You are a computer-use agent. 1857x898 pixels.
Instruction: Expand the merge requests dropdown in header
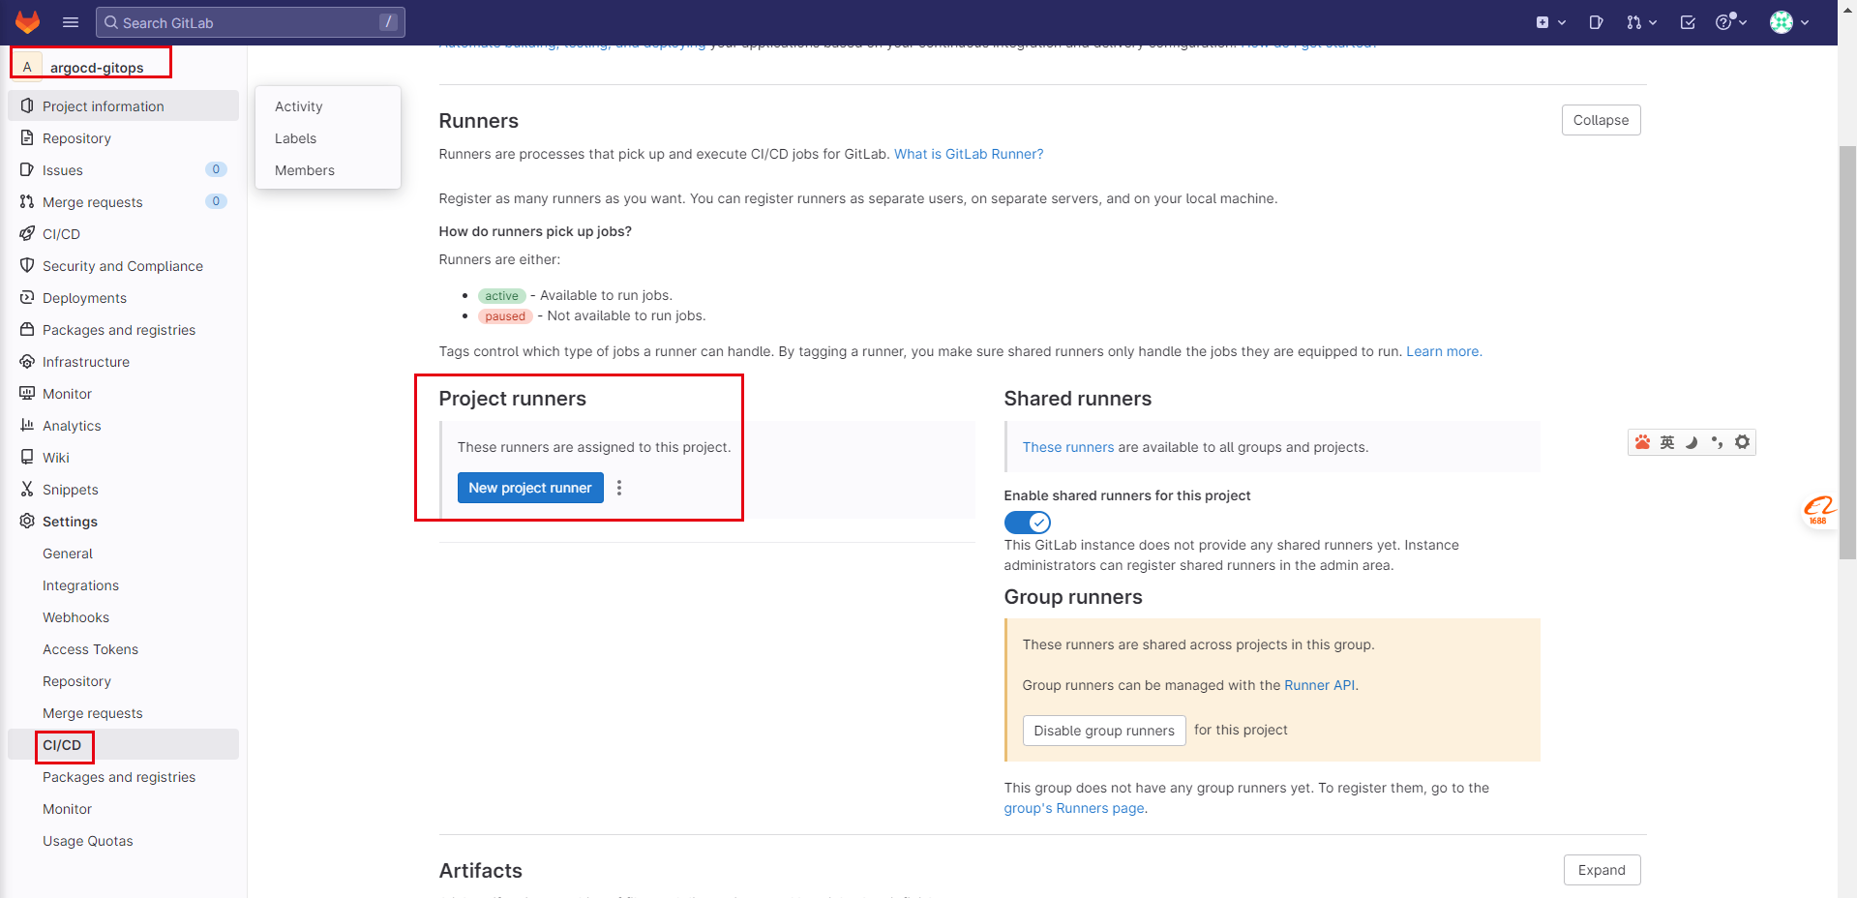click(x=1641, y=22)
